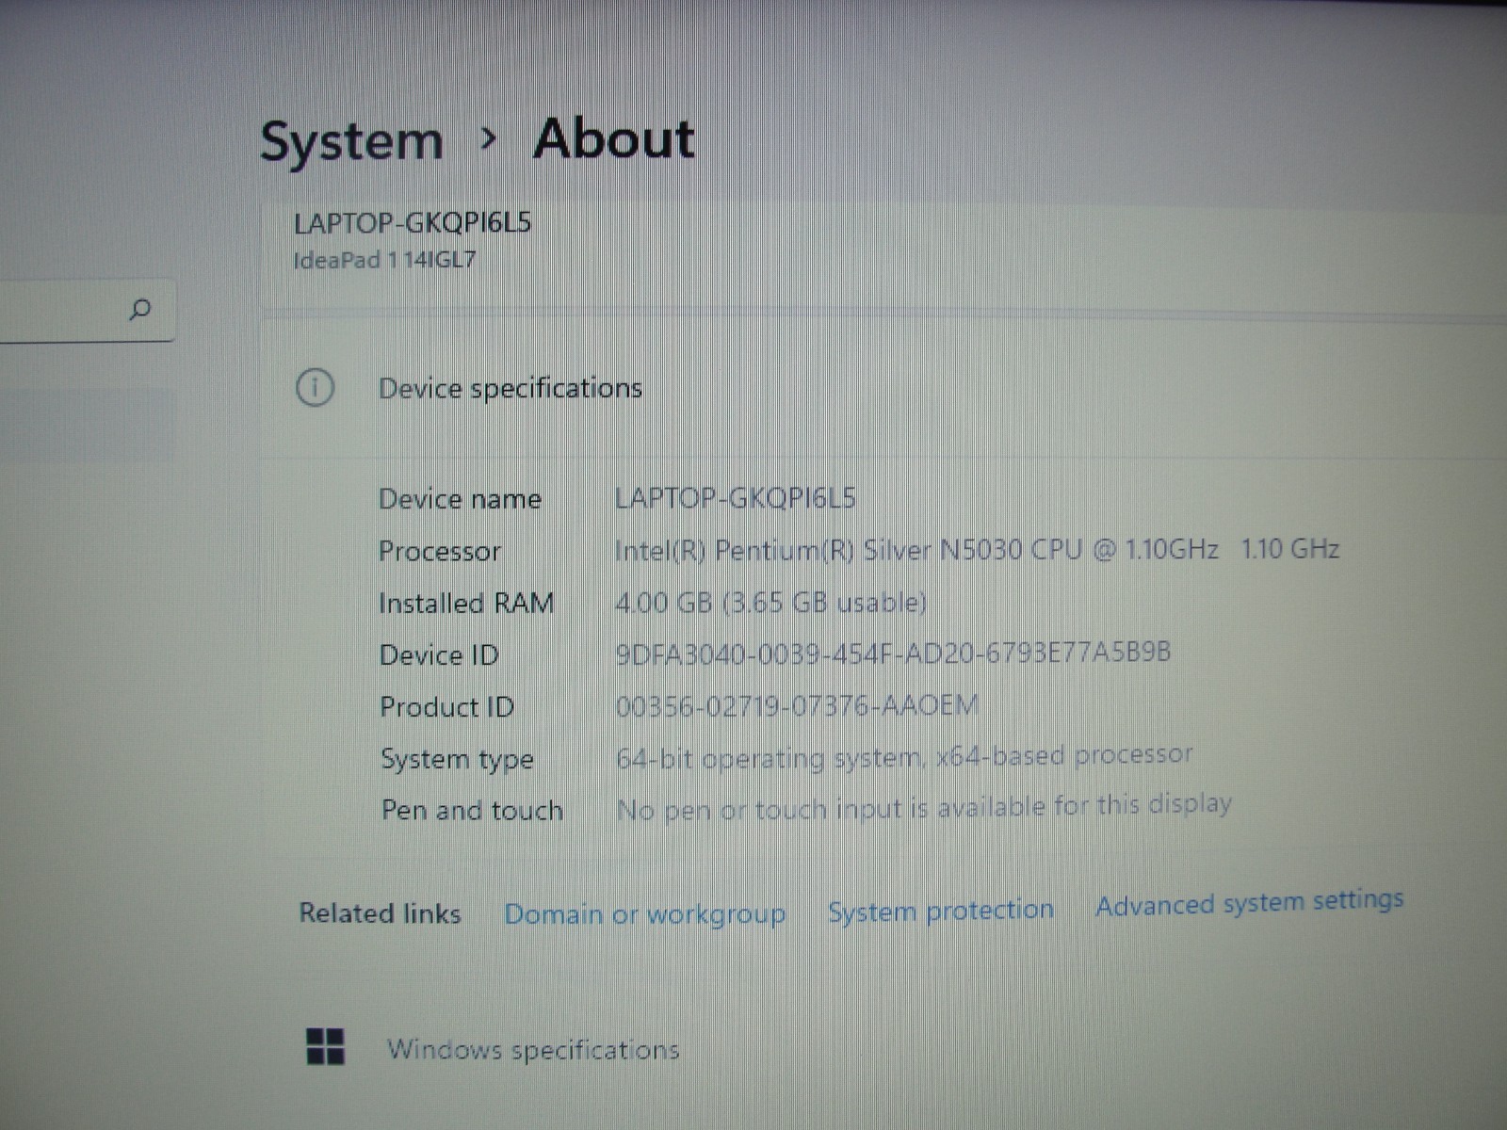
Task: Click the settings search field
Action: pyautogui.click(x=87, y=310)
